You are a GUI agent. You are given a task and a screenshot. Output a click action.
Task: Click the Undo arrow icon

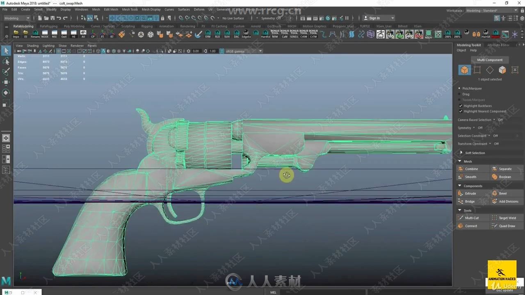59,18
